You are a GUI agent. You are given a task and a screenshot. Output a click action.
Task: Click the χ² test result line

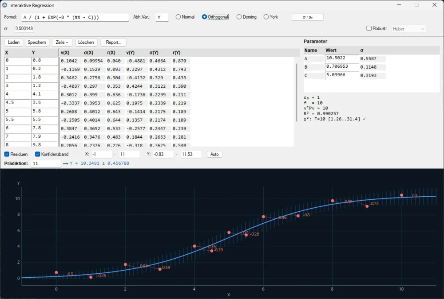tap(335, 119)
